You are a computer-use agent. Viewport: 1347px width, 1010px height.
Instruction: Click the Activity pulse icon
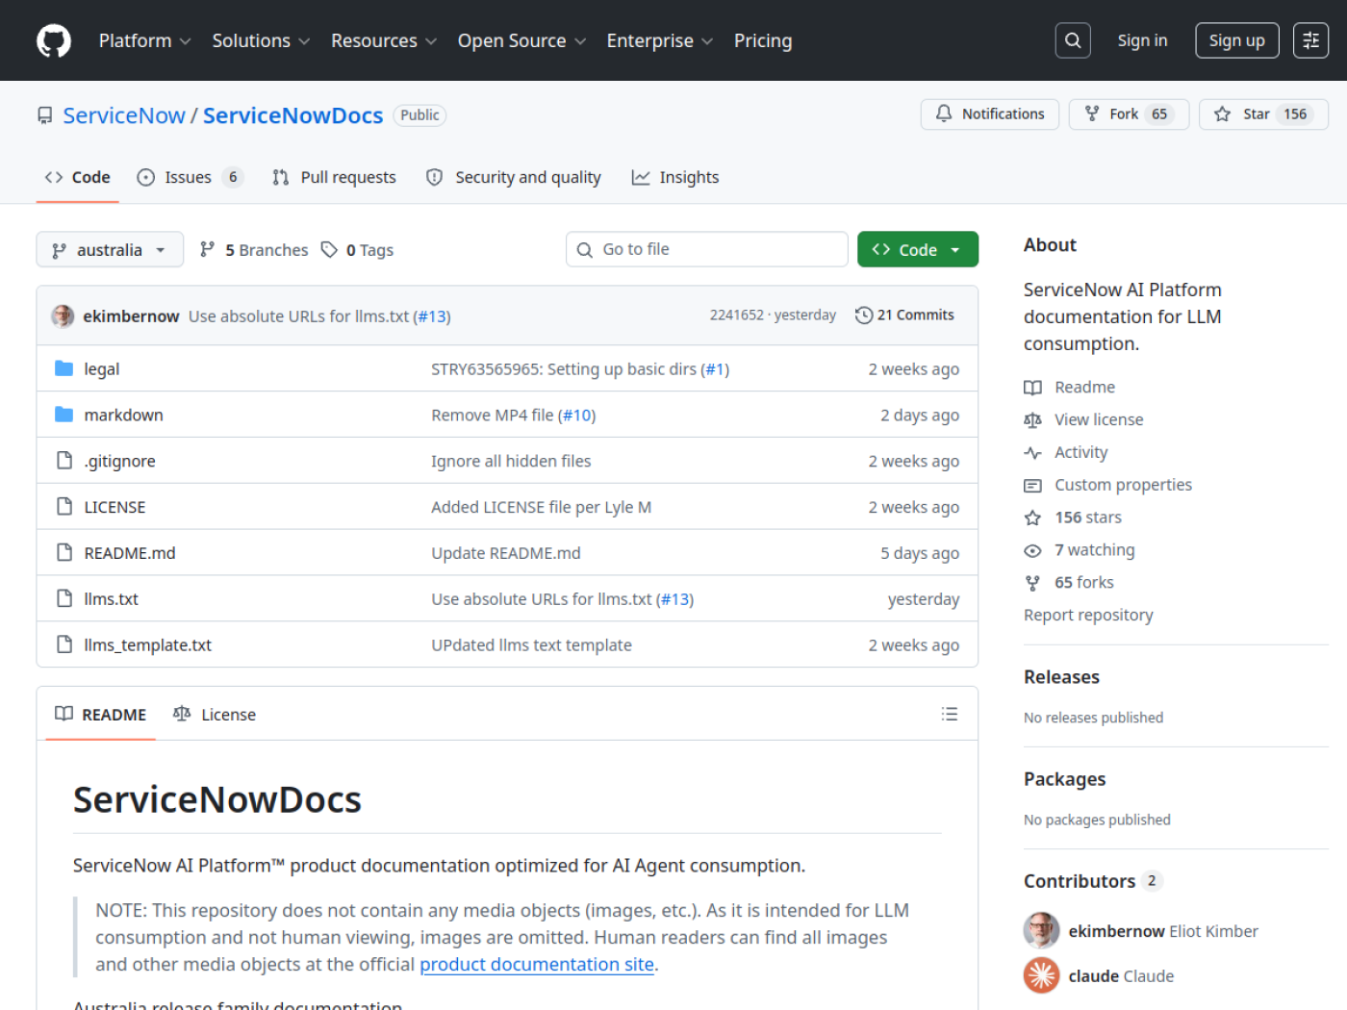1032,453
